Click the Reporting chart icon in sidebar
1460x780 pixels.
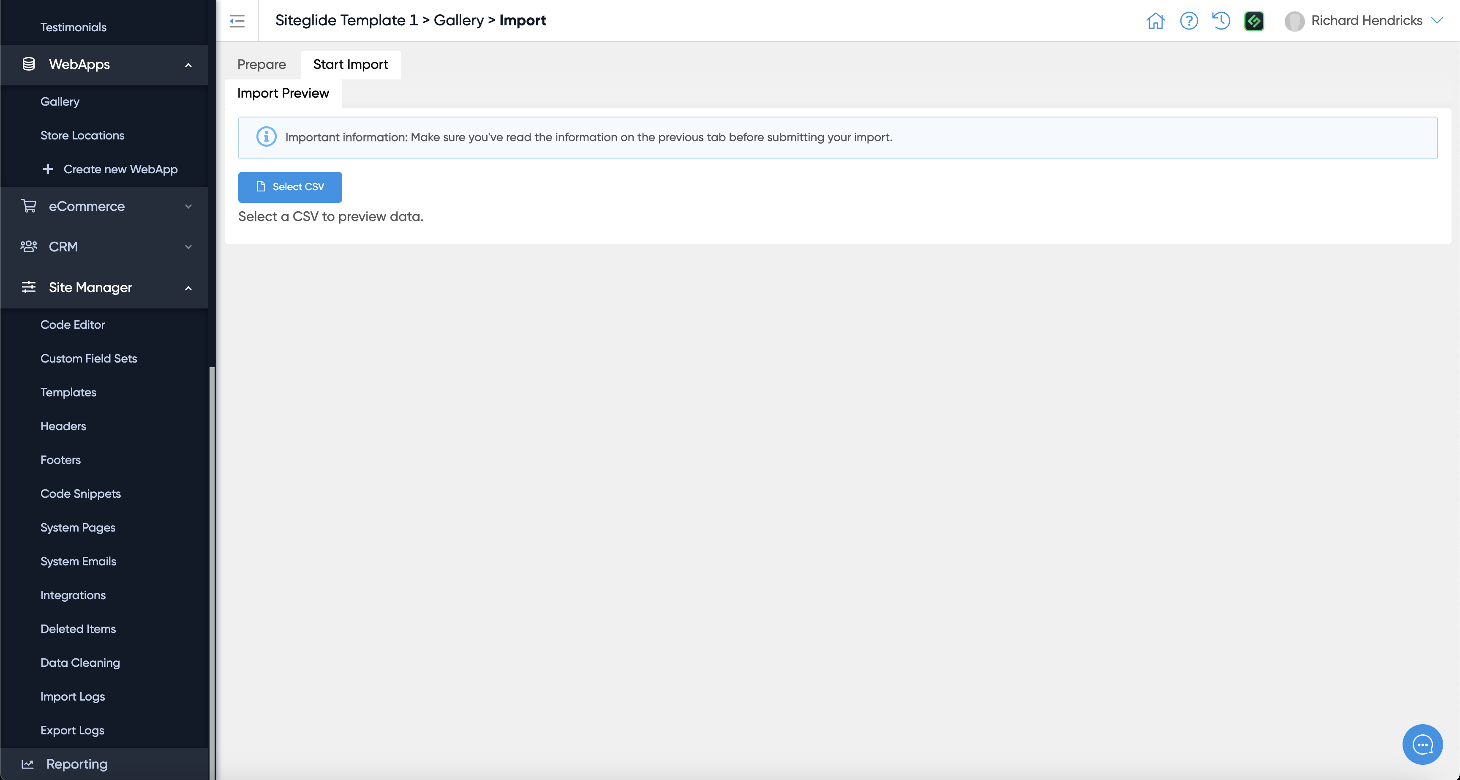27,764
